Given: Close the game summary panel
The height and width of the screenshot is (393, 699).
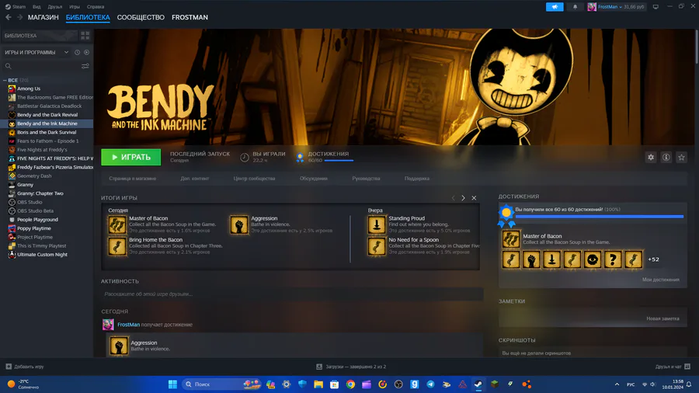Looking at the screenshot, I should tap(474, 198).
